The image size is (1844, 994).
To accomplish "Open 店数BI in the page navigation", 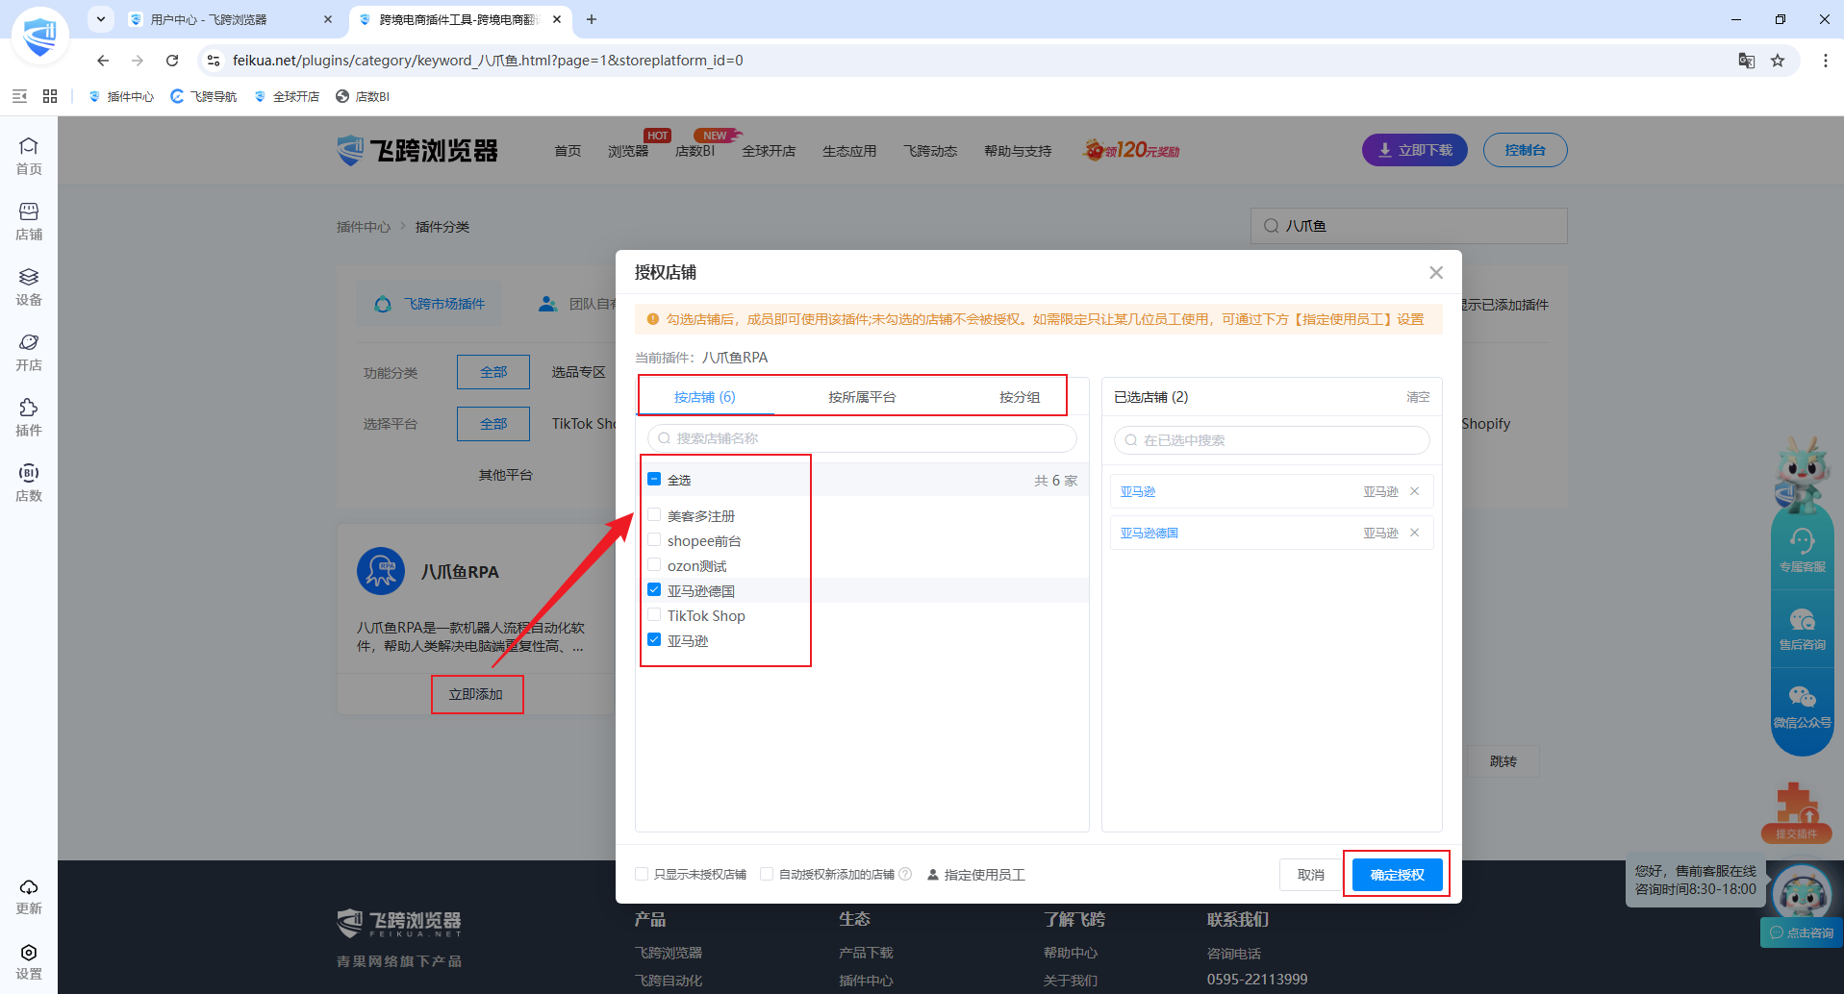I will 695,151.
